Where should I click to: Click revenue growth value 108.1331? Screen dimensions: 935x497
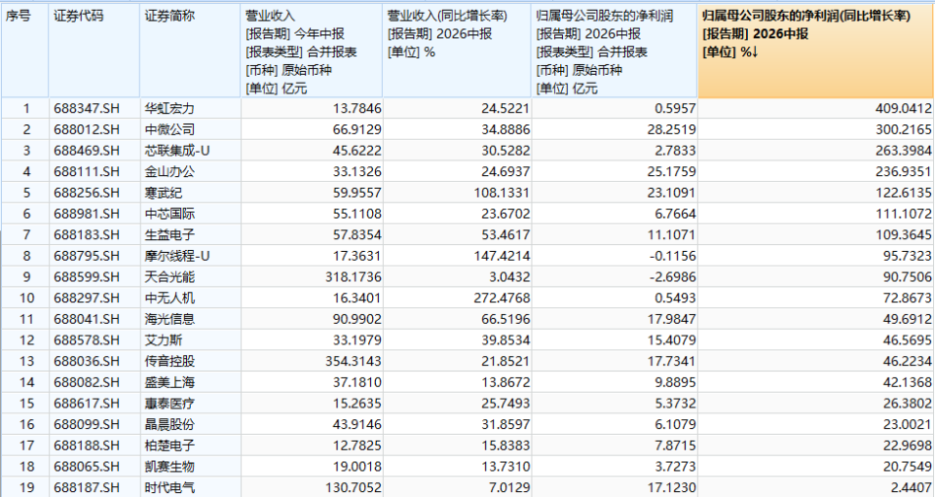pyautogui.click(x=504, y=193)
